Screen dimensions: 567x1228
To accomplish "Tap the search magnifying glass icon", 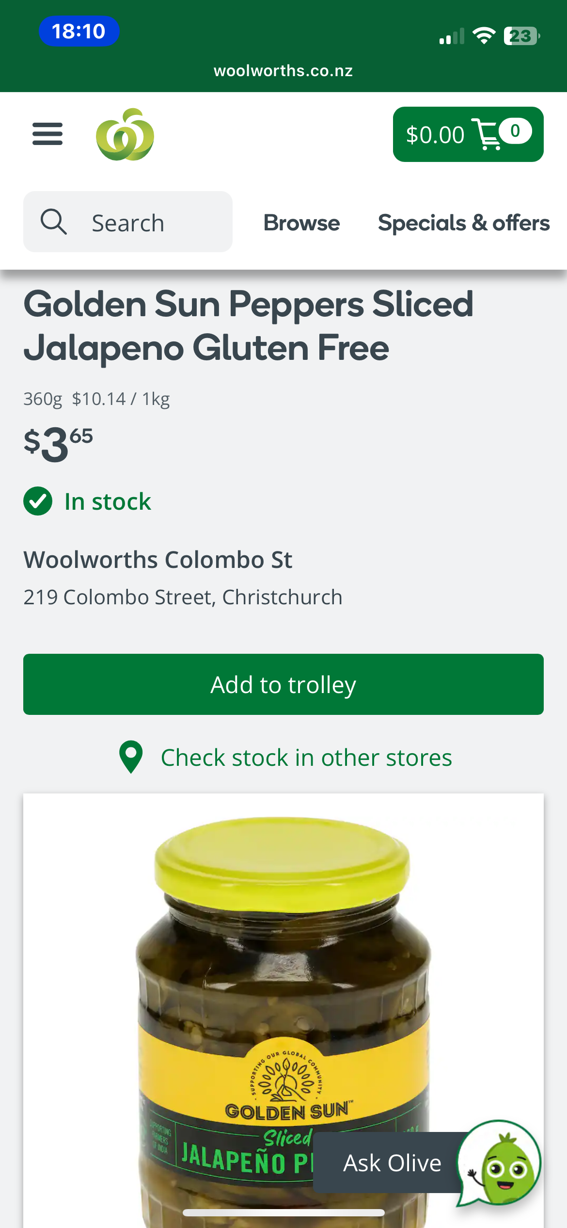I will pyautogui.click(x=53, y=222).
